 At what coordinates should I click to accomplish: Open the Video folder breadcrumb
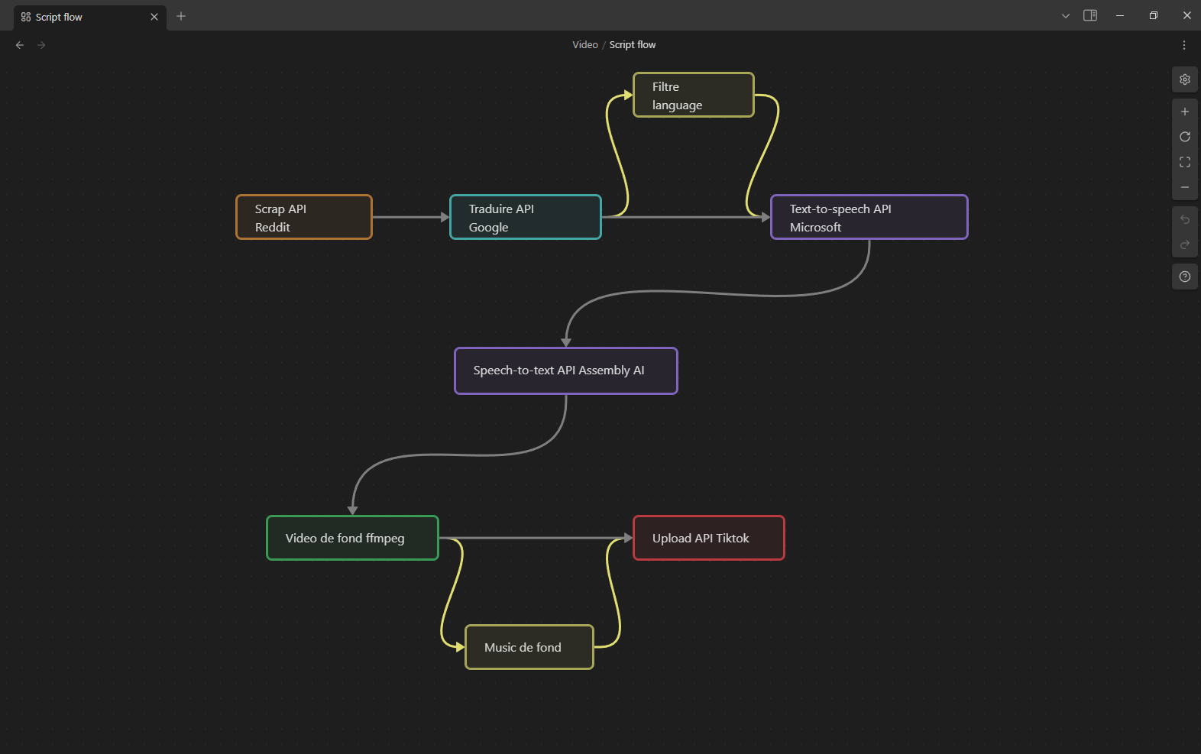tap(585, 45)
